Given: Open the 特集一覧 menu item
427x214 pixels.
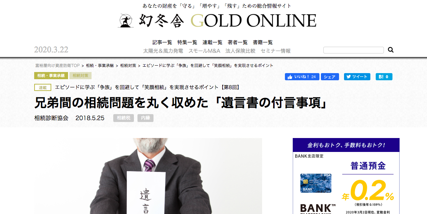Looking at the screenshot, I should pos(187,42).
